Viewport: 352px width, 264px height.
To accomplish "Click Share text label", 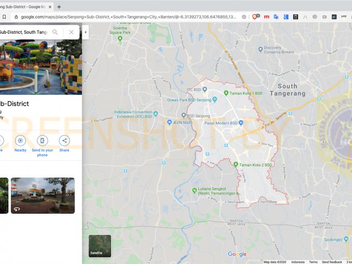I will click(x=64, y=150).
